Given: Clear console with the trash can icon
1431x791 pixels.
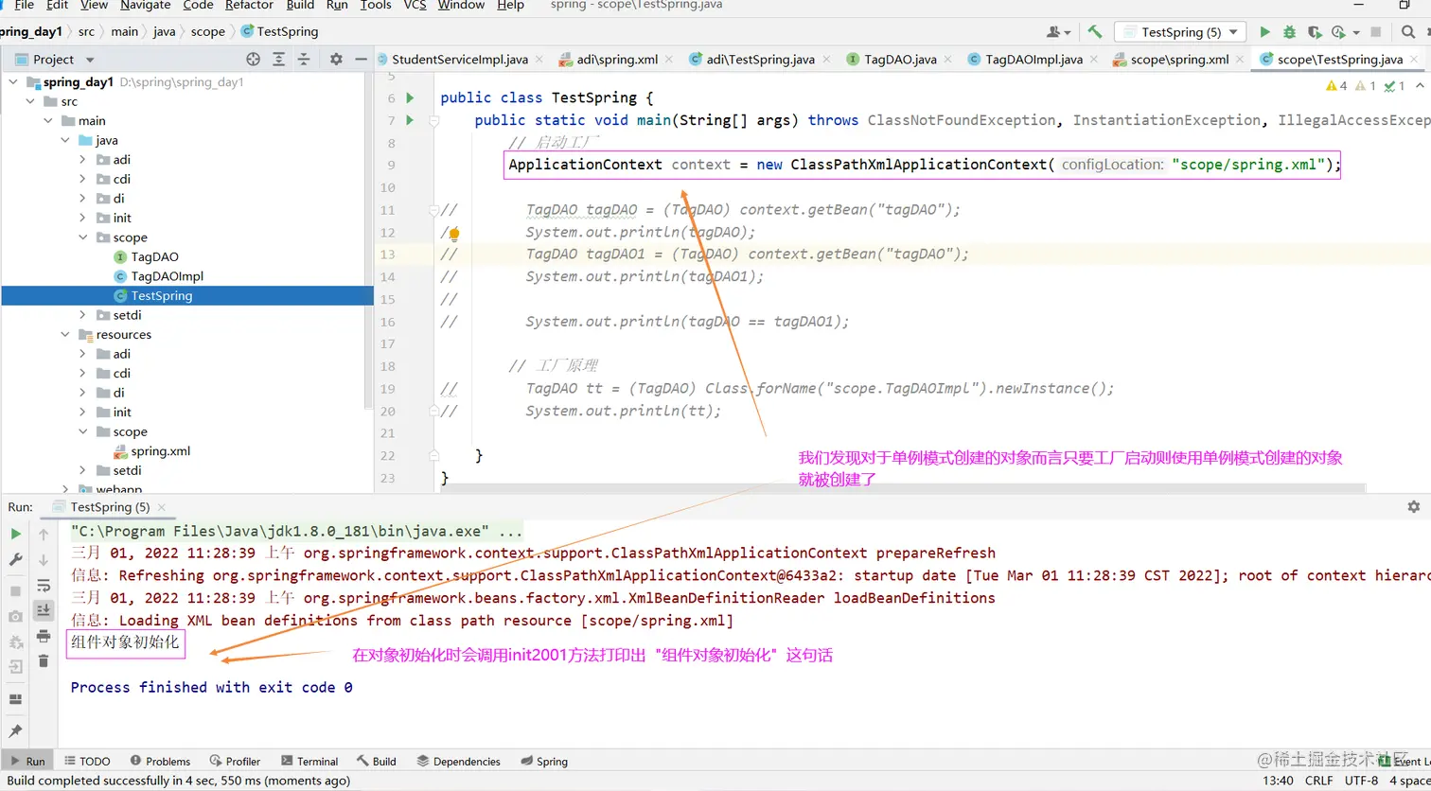Looking at the screenshot, I should 44,660.
